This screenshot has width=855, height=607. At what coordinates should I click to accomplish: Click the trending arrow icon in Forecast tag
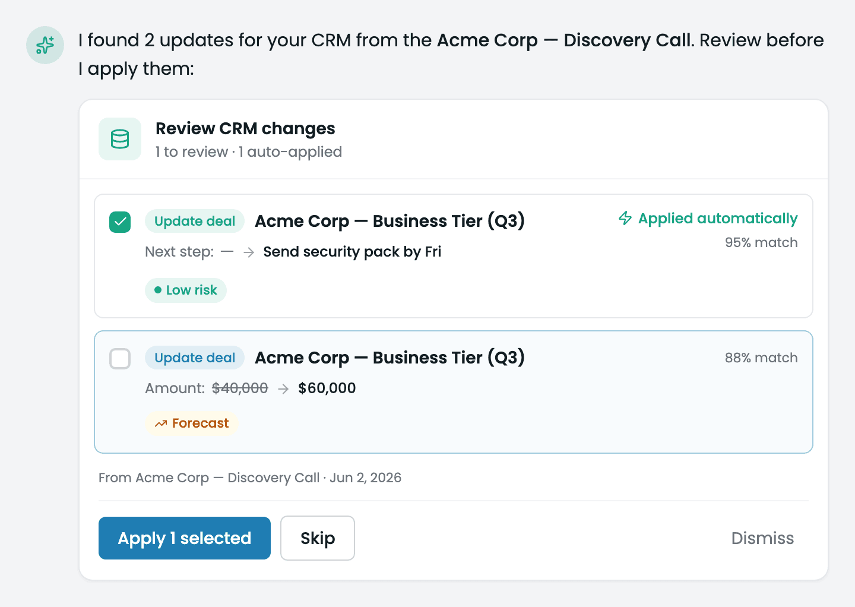[x=161, y=423]
